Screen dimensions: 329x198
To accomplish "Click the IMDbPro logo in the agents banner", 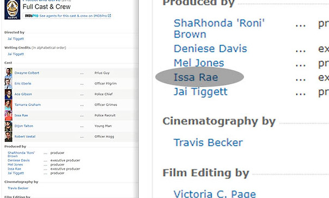I will coord(32,16).
